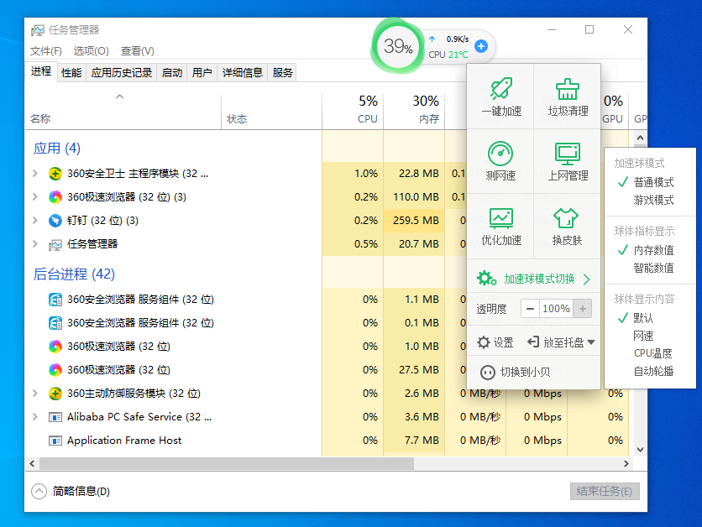
Task: Click the 优化加速 optimize icon
Action: pos(501,218)
